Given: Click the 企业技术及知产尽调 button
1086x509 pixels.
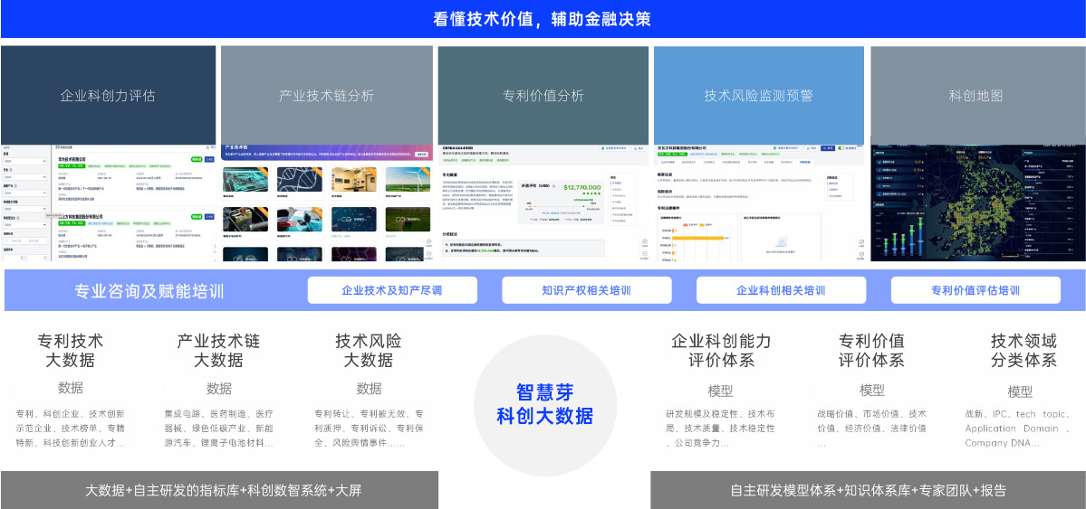Looking at the screenshot, I should 392,290.
